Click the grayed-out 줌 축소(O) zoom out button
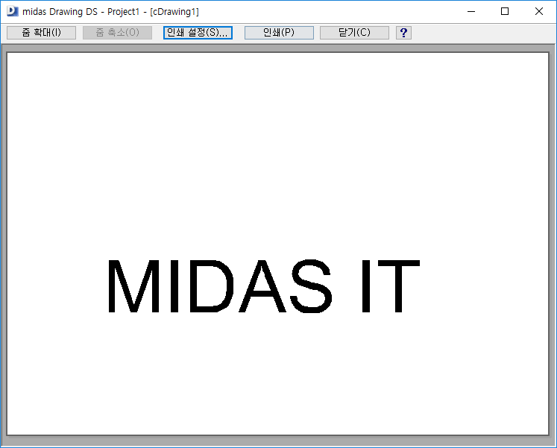 [117, 33]
